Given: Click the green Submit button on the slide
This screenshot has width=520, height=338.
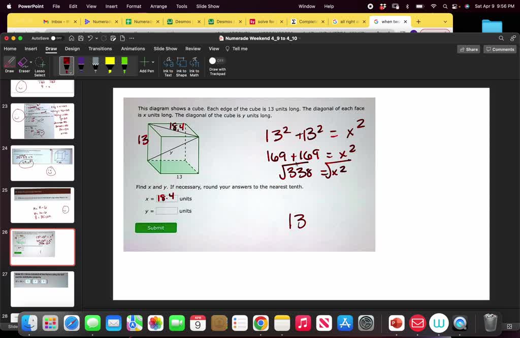Looking at the screenshot, I should coord(155,228).
